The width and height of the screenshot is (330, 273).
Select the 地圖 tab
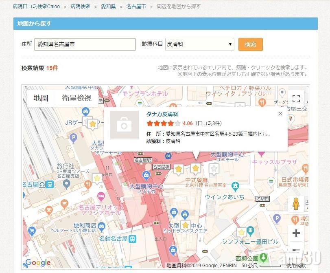(40, 98)
